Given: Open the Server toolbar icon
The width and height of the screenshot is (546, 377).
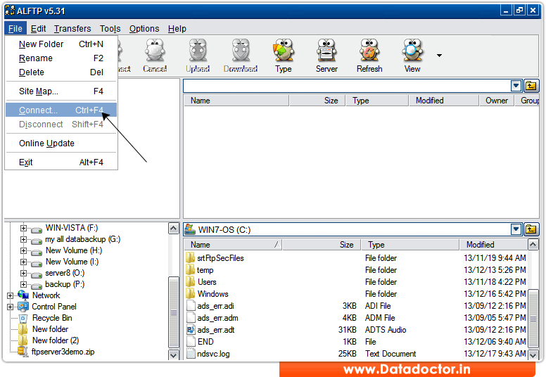Looking at the screenshot, I should pyautogui.click(x=326, y=55).
